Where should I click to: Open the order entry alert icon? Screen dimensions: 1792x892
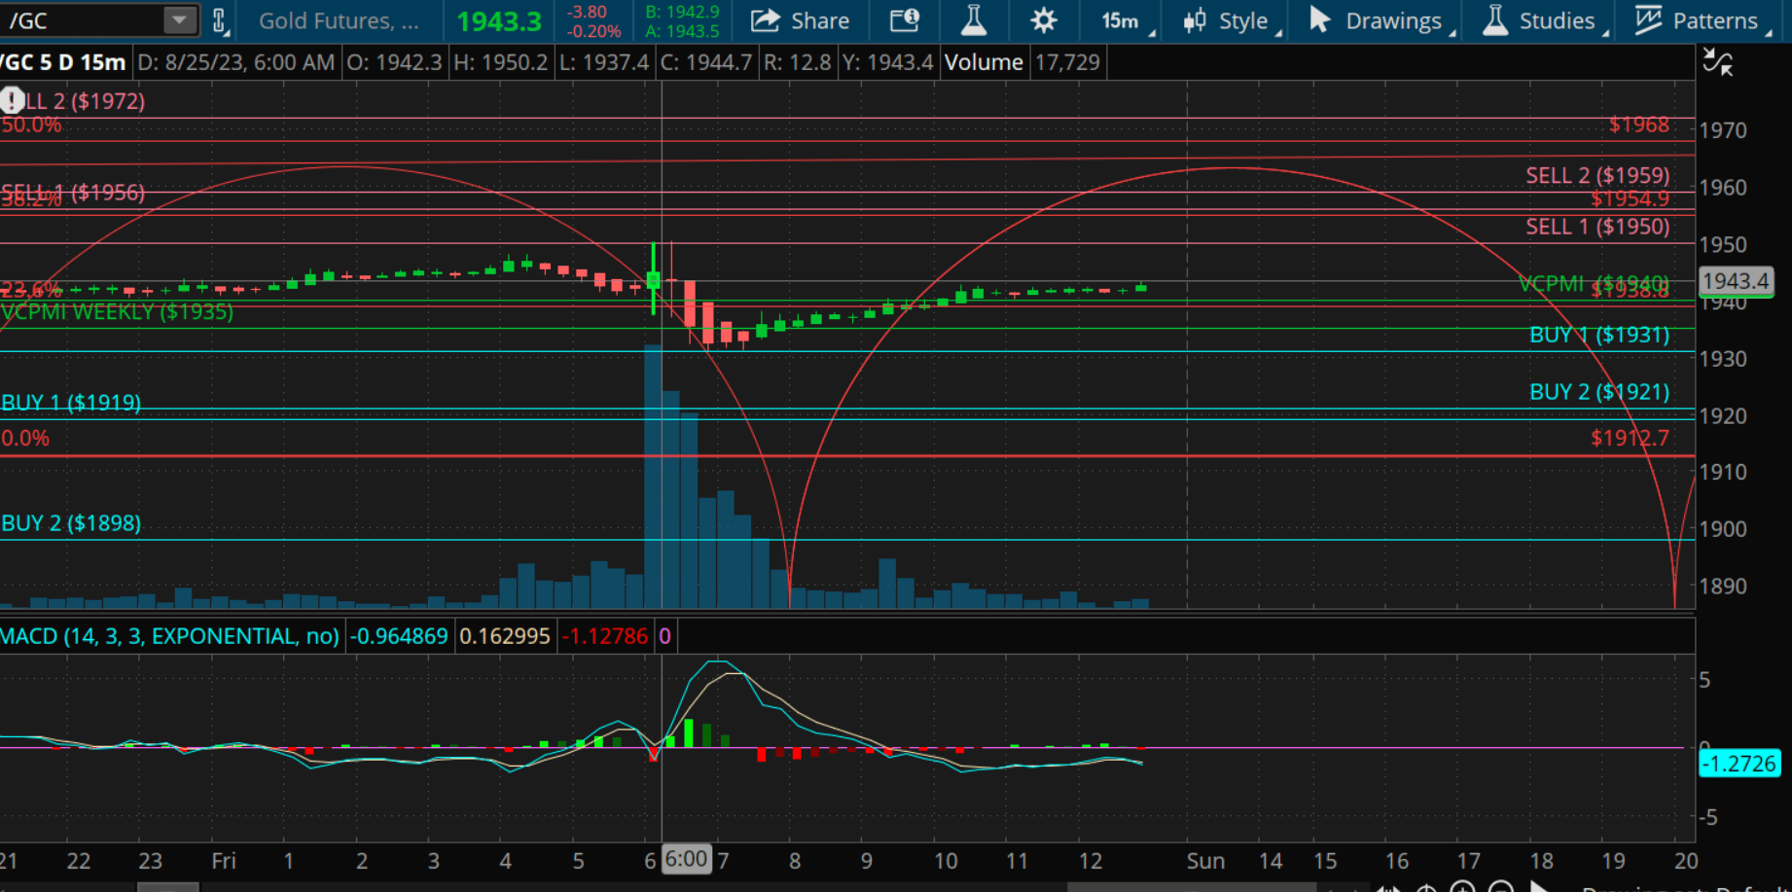pos(905,20)
